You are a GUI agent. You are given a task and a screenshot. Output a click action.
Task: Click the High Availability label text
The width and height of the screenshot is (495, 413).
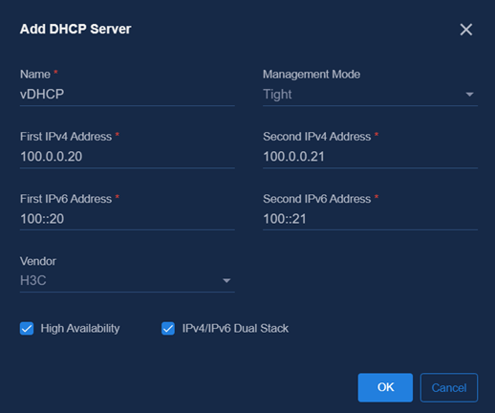tap(80, 329)
